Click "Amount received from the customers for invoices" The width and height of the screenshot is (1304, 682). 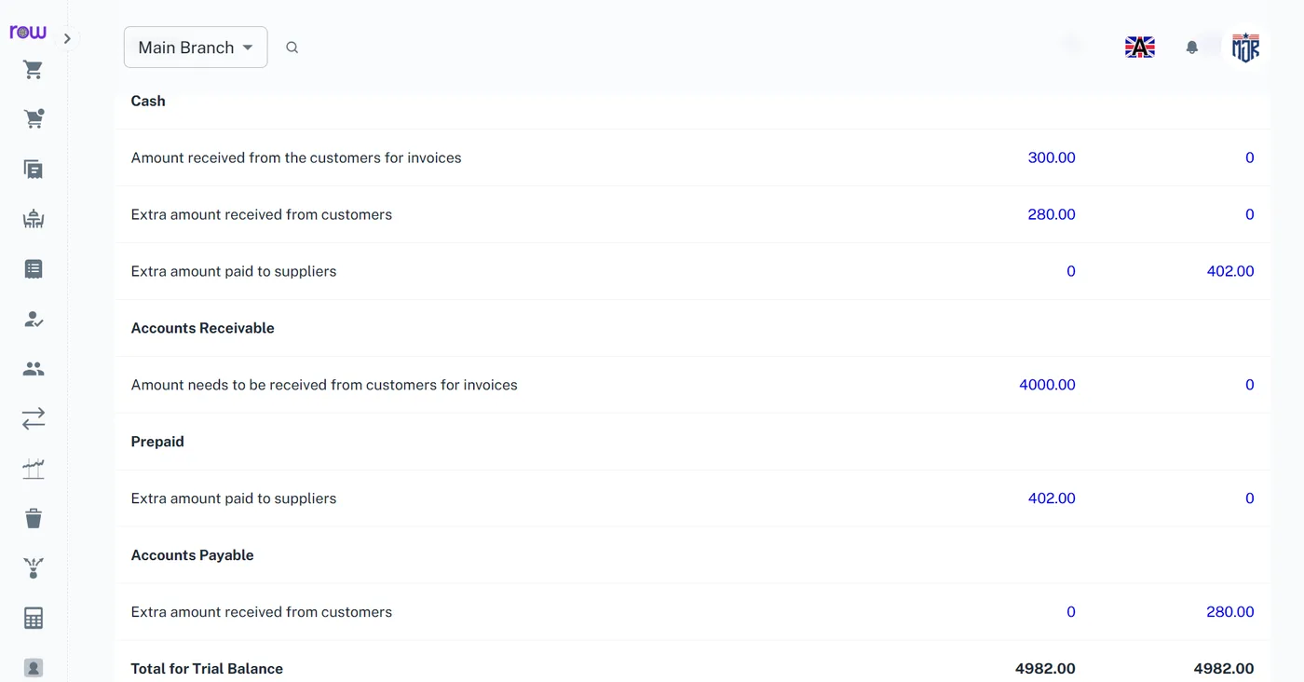[296, 158]
